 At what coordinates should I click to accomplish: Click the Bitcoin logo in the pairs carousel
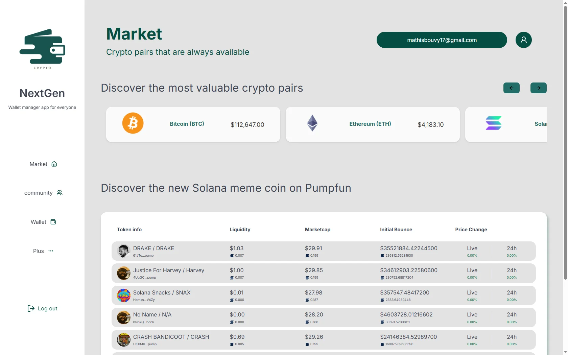point(133,123)
